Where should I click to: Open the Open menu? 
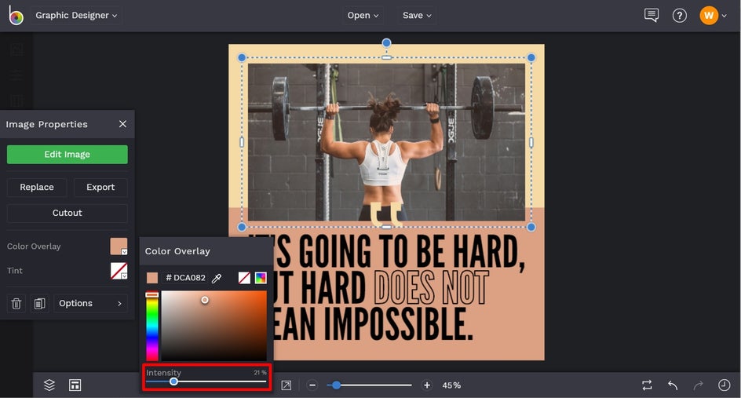point(363,15)
